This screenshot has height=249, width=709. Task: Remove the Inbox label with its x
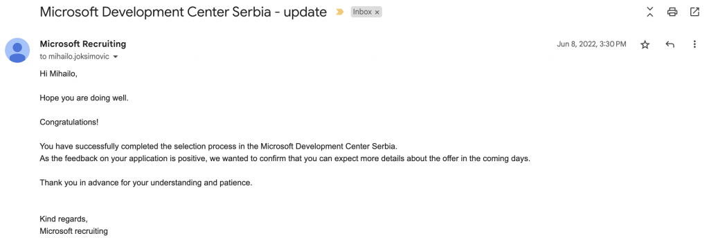(377, 12)
